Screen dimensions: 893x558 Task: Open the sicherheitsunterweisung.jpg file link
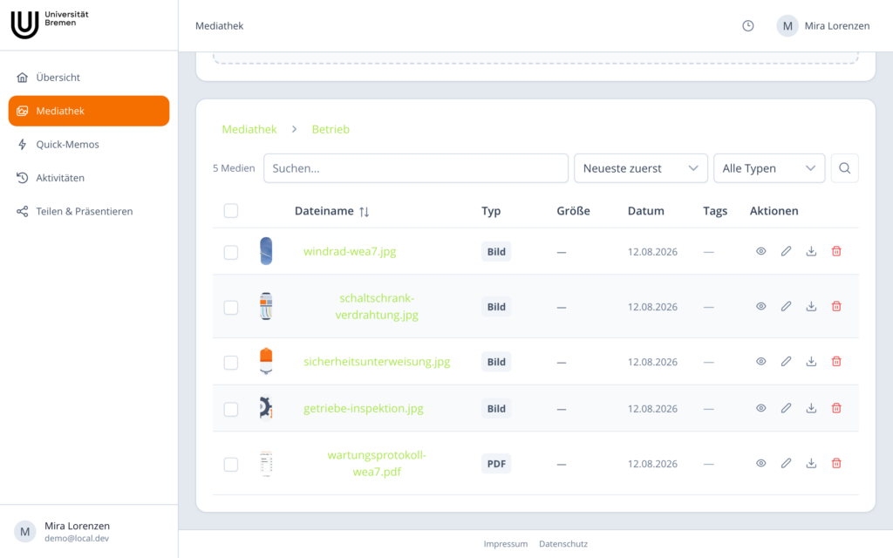tap(377, 362)
